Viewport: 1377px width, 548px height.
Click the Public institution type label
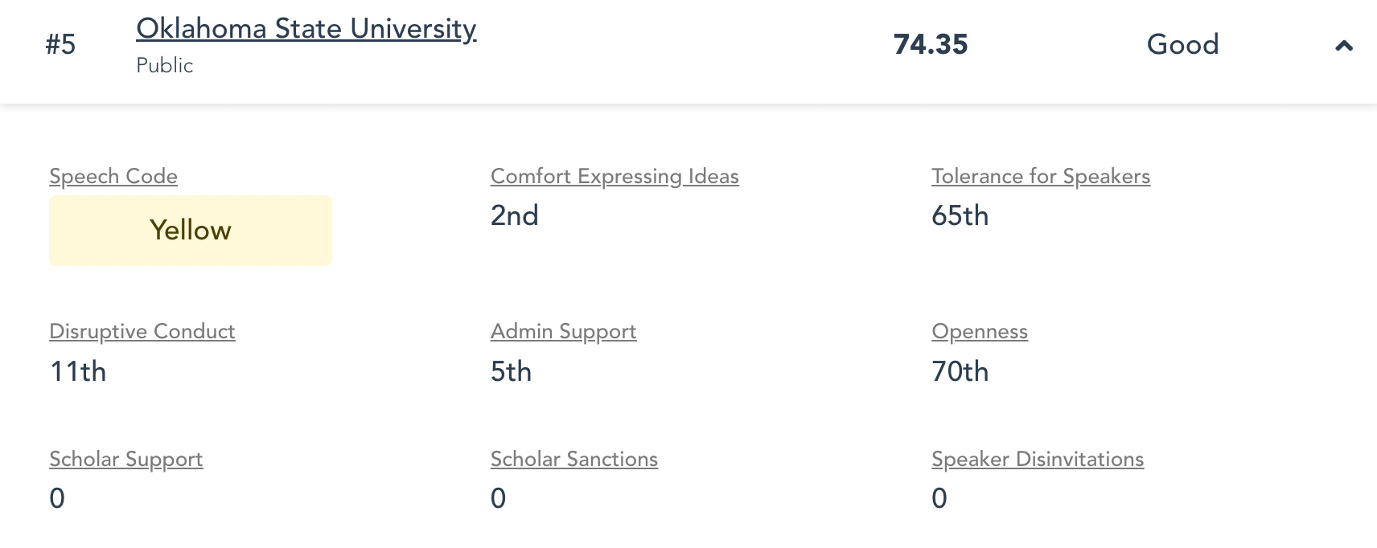click(165, 65)
